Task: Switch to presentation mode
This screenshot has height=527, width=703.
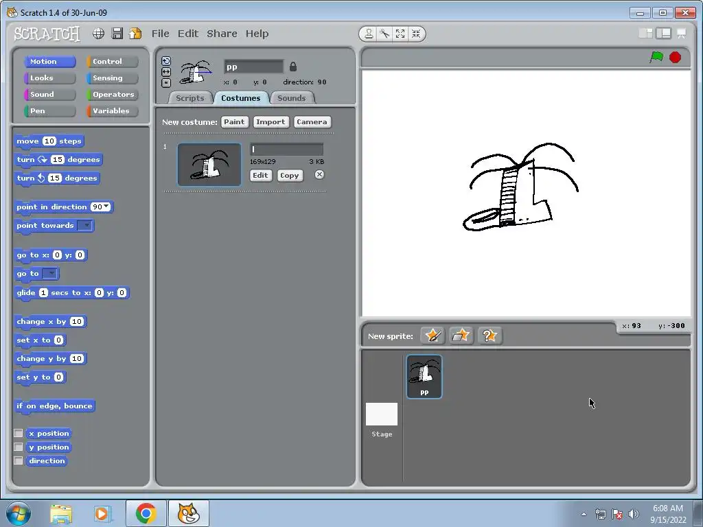Action: point(682,33)
